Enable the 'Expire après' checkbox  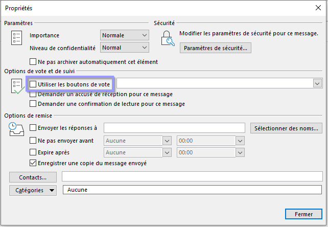coord(33,152)
